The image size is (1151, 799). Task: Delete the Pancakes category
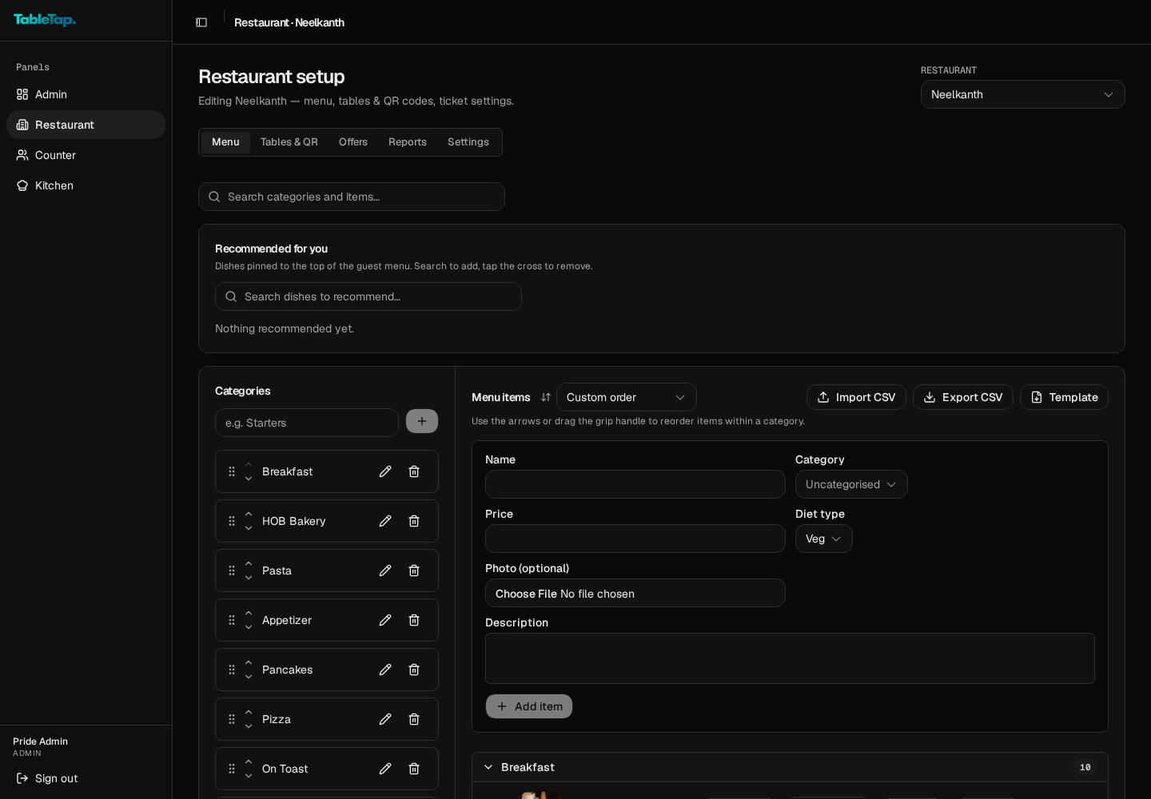point(414,670)
